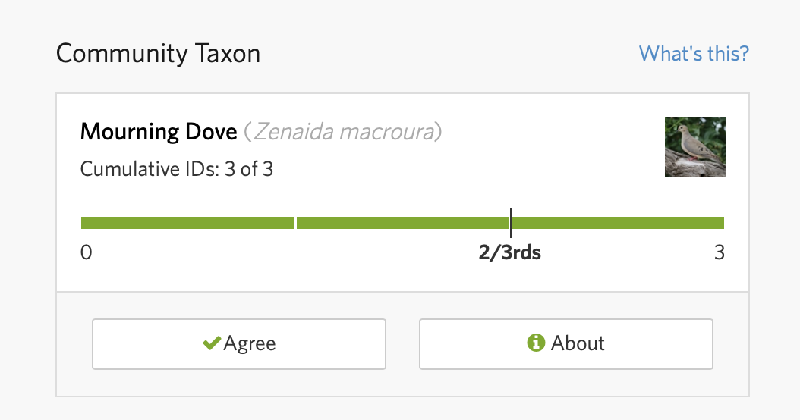Click the "Cumulative IDs" label text
The image size is (800, 420).
(x=150, y=168)
